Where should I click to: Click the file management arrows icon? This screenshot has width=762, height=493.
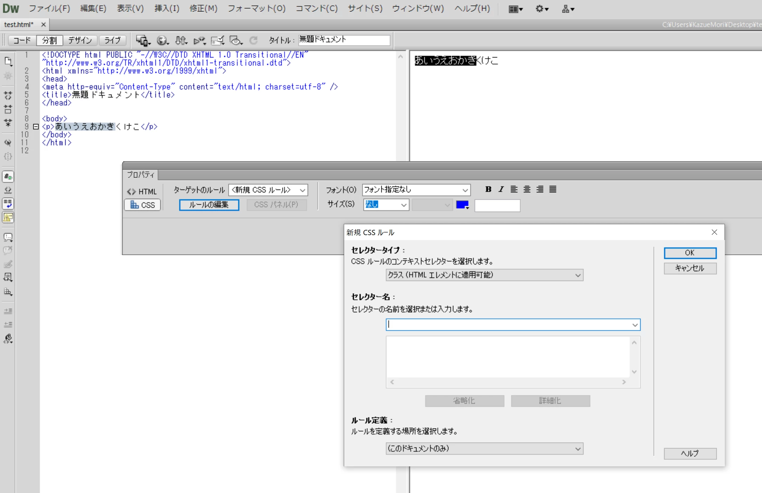[x=181, y=41]
